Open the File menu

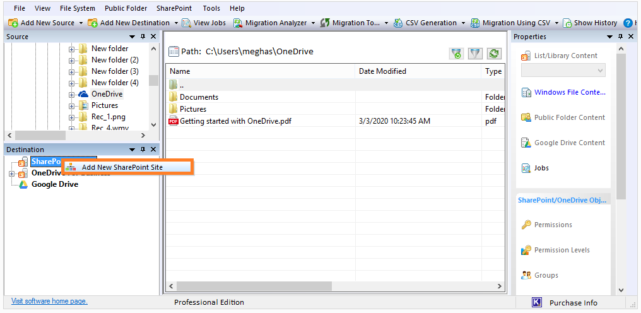(x=19, y=8)
